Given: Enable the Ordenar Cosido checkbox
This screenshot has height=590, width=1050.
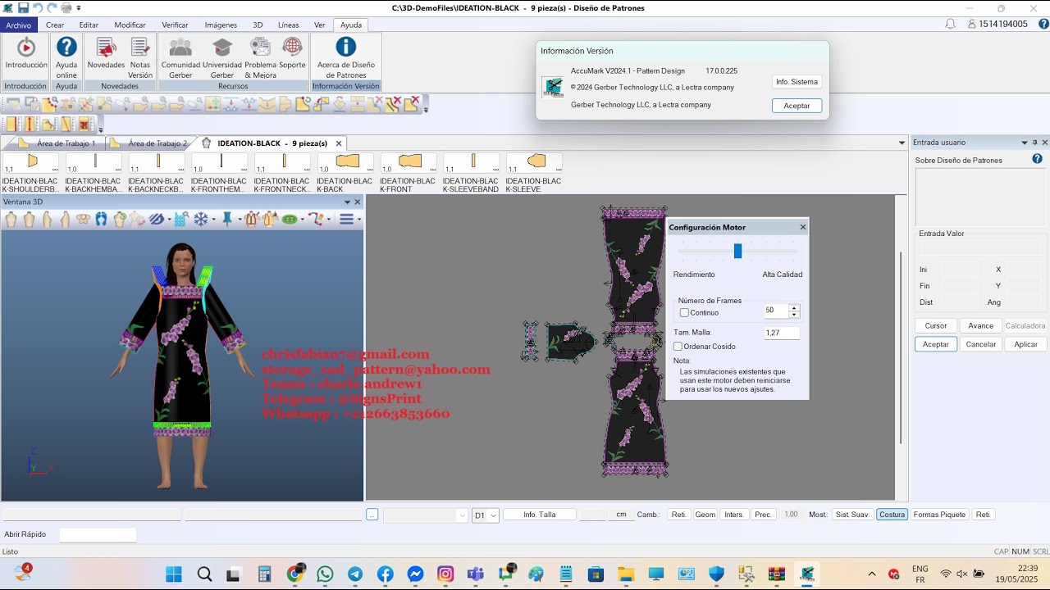Looking at the screenshot, I should [678, 347].
